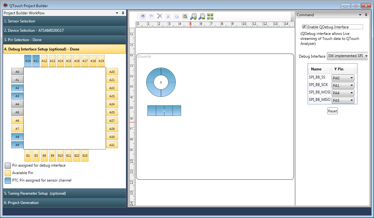Zoom out with the magnifier minus icon
The height and width of the screenshot is (218, 374).
202,16
